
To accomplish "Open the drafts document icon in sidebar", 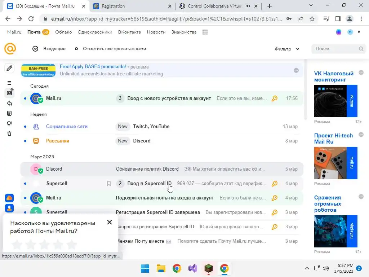I will (x=9, y=113).
